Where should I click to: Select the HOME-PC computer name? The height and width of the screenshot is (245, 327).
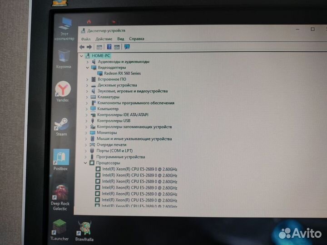101,56
